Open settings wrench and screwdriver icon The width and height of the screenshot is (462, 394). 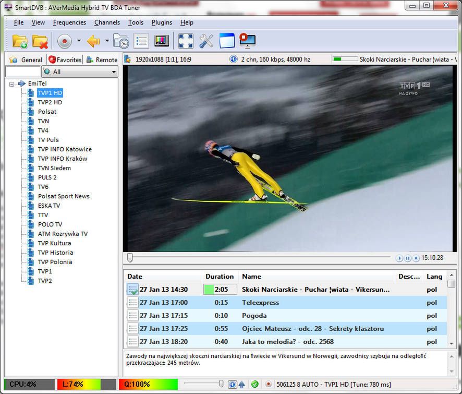[206, 41]
